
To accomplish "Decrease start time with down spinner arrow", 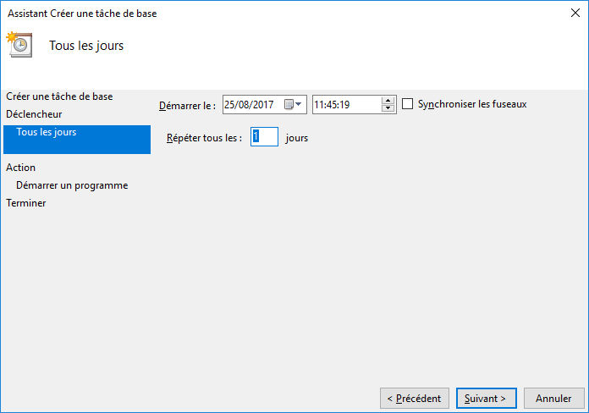I will (x=388, y=108).
